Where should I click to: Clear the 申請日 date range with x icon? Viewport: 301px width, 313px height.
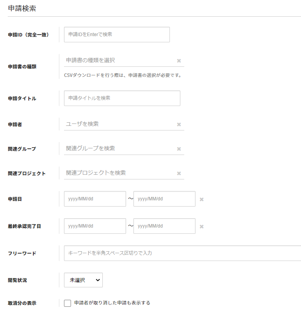202,200
